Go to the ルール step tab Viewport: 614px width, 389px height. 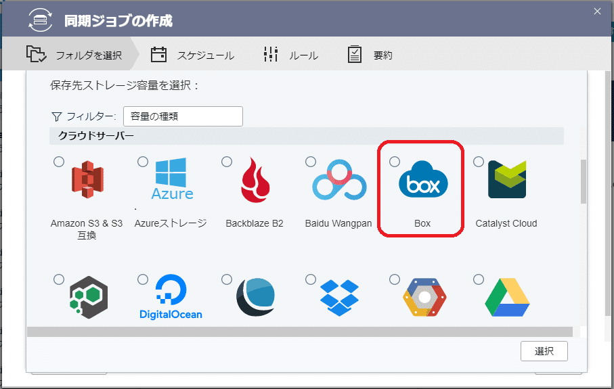click(x=291, y=55)
